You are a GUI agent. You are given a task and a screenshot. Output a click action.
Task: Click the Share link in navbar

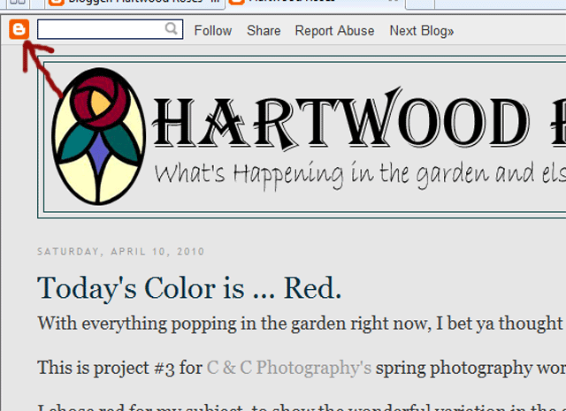264,31
